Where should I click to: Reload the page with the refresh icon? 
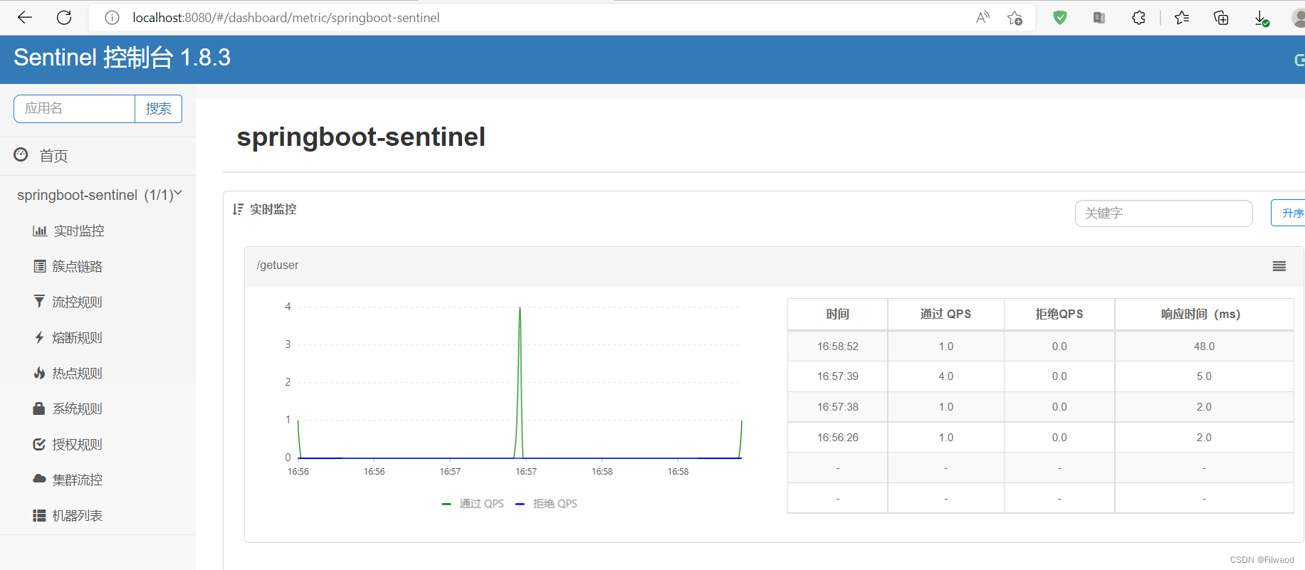[64, 17]
